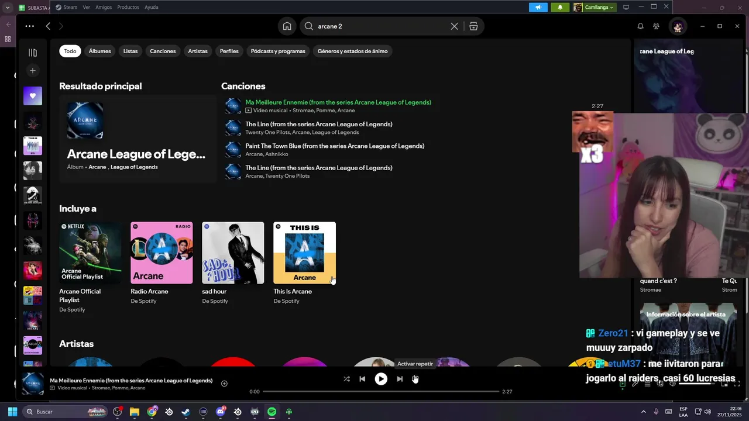
Task: Expand hidden system tray icons chevron
Action: click(x=644, y=412)
